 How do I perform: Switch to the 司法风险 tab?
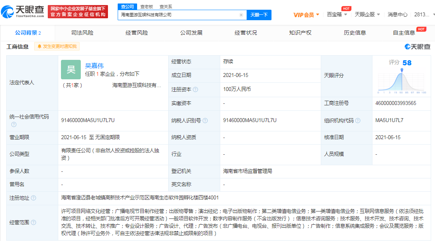click(x=82, y=33)
